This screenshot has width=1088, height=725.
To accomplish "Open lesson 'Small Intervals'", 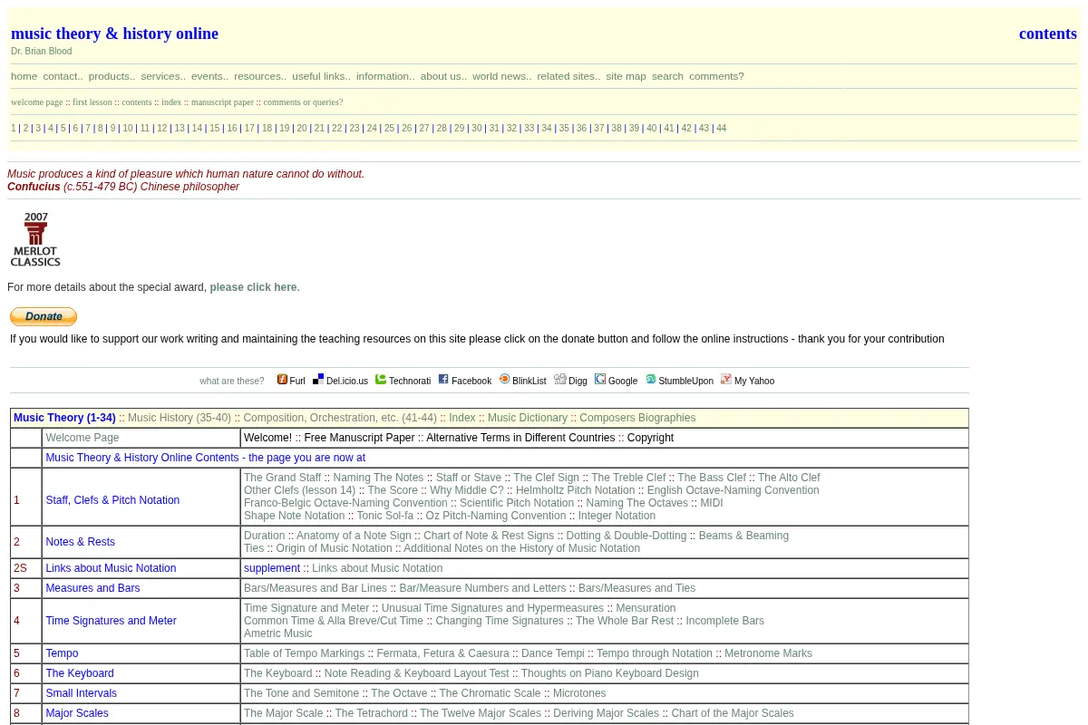I will coord(82,693).
